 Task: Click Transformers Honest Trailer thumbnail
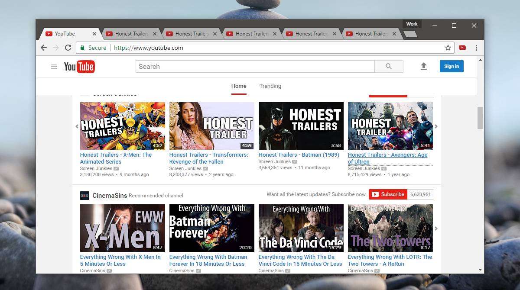[x=212, y=126]
